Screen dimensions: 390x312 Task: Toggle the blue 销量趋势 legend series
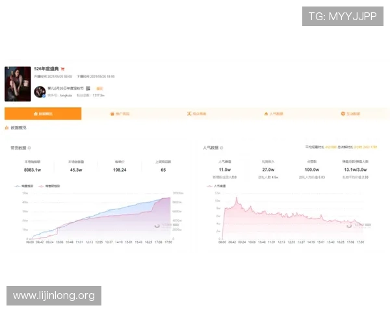click(24, 186)
